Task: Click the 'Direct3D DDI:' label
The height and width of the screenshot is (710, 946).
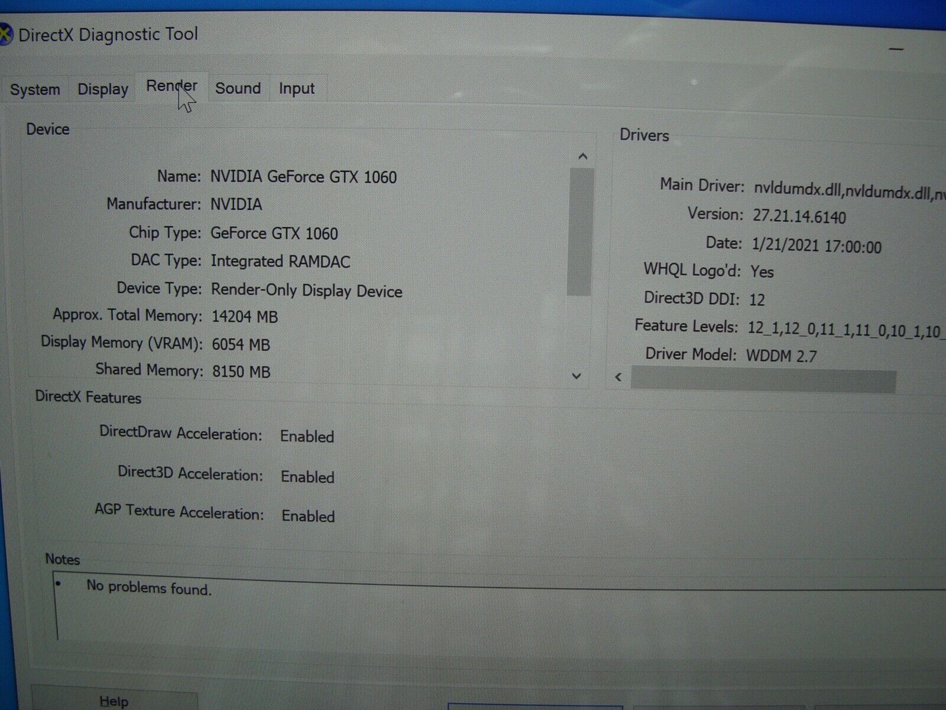Action: [x=692, y=298]
